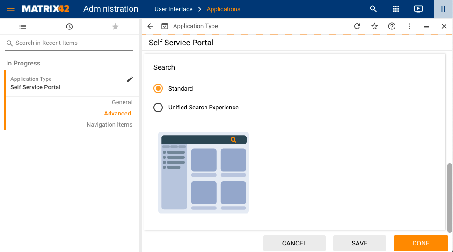Add Self Service Portal to favorites
The height and width of the screenshot is (252, 453).
coord(374,26)
